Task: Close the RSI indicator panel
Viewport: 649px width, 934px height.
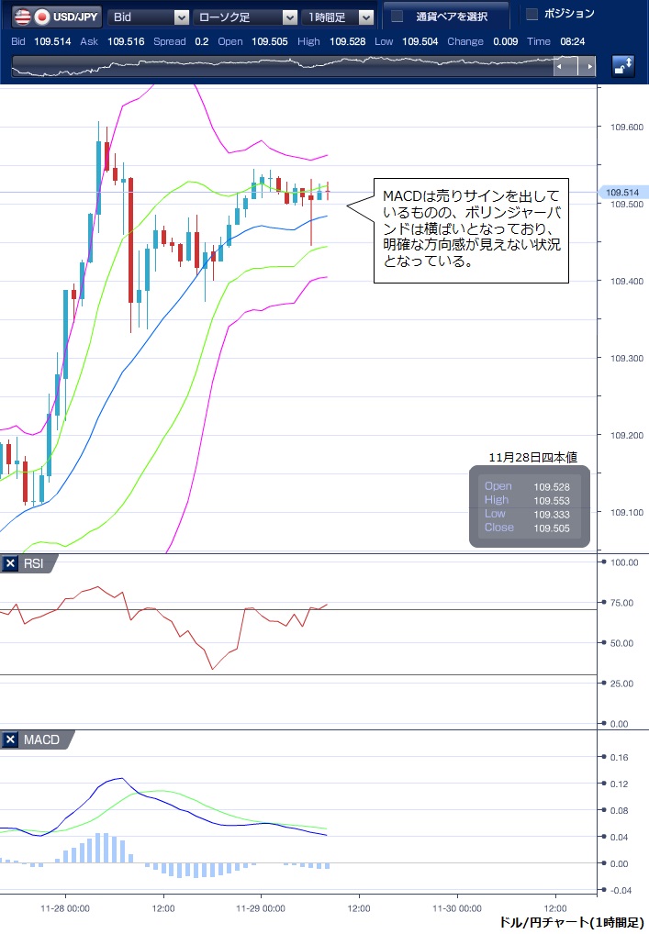Action: pos(10,563)
